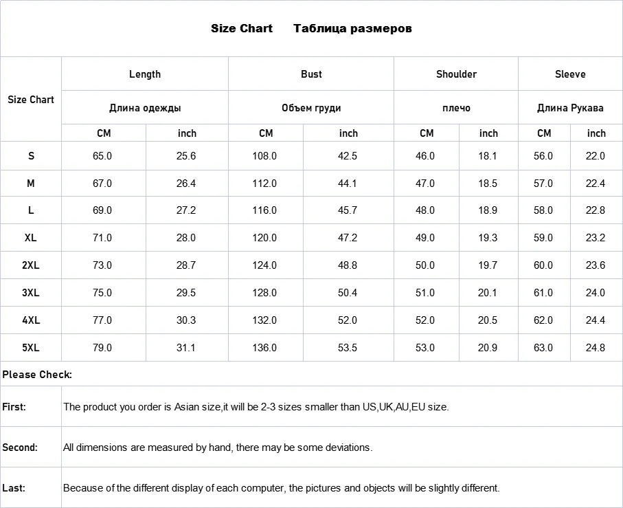This screenshot has height=508, width=623.
Task: Click the Last: note label
Action: [x=14, y=488]
